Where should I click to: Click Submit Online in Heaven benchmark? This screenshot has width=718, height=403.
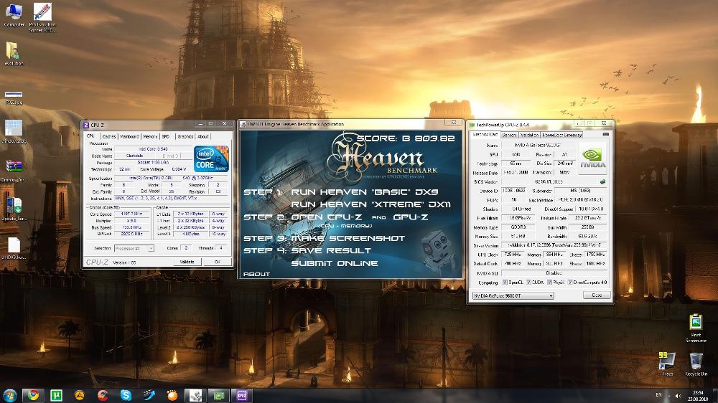(335, 263)
